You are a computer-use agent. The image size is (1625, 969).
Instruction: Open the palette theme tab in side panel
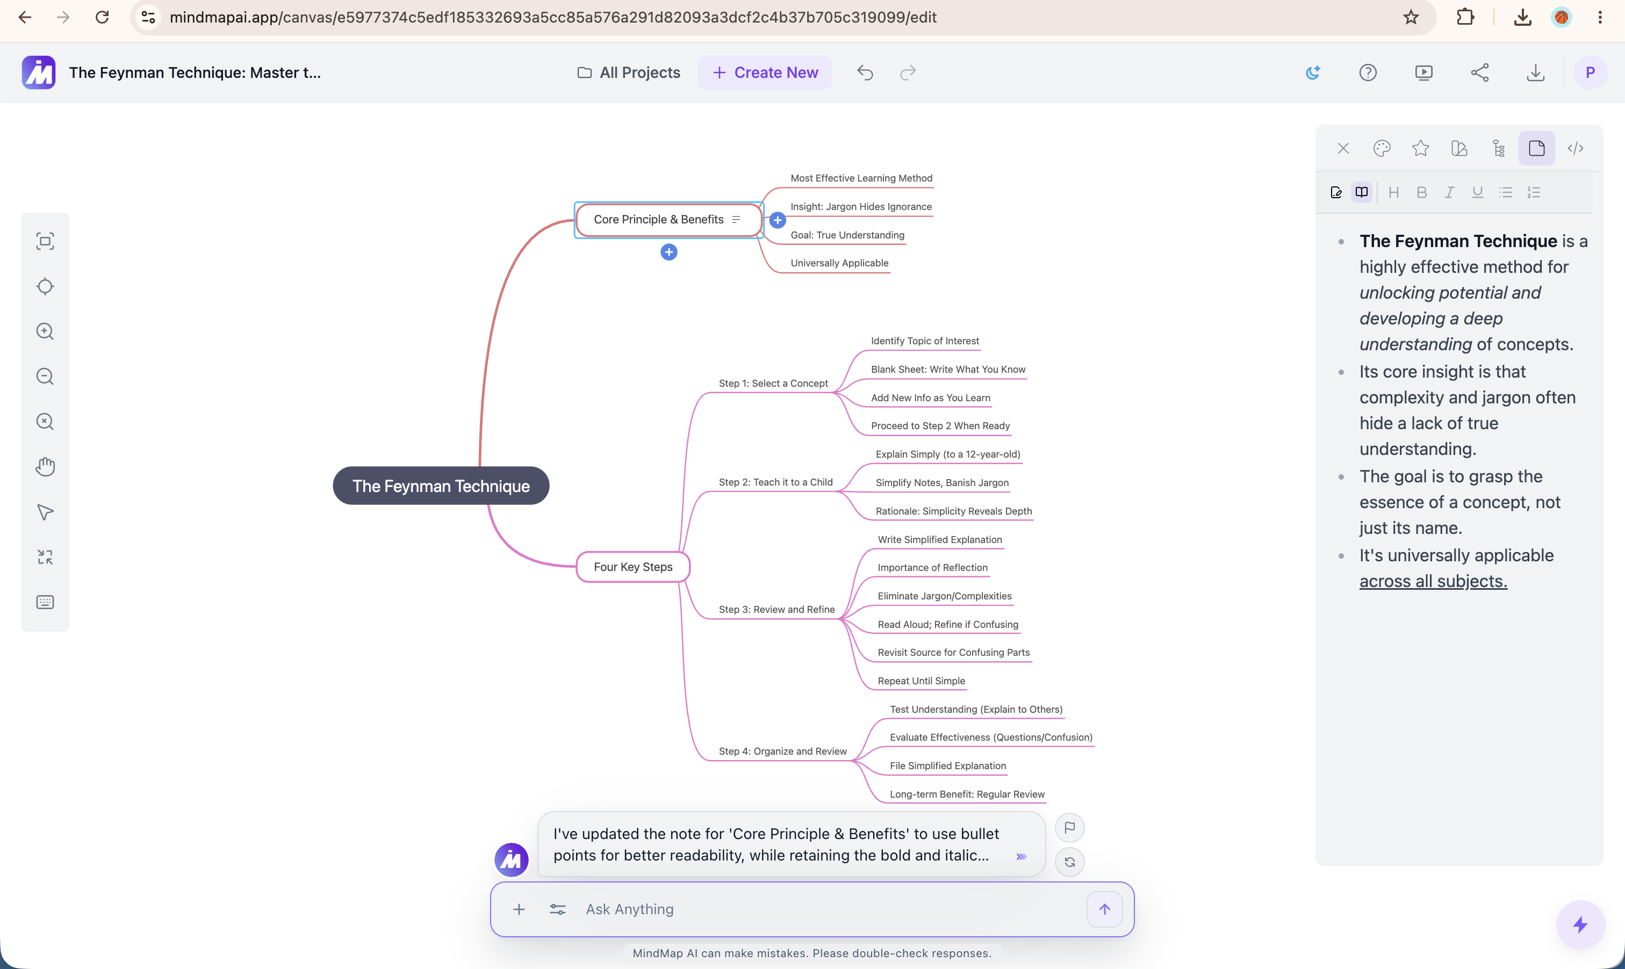pos(1382,148)
